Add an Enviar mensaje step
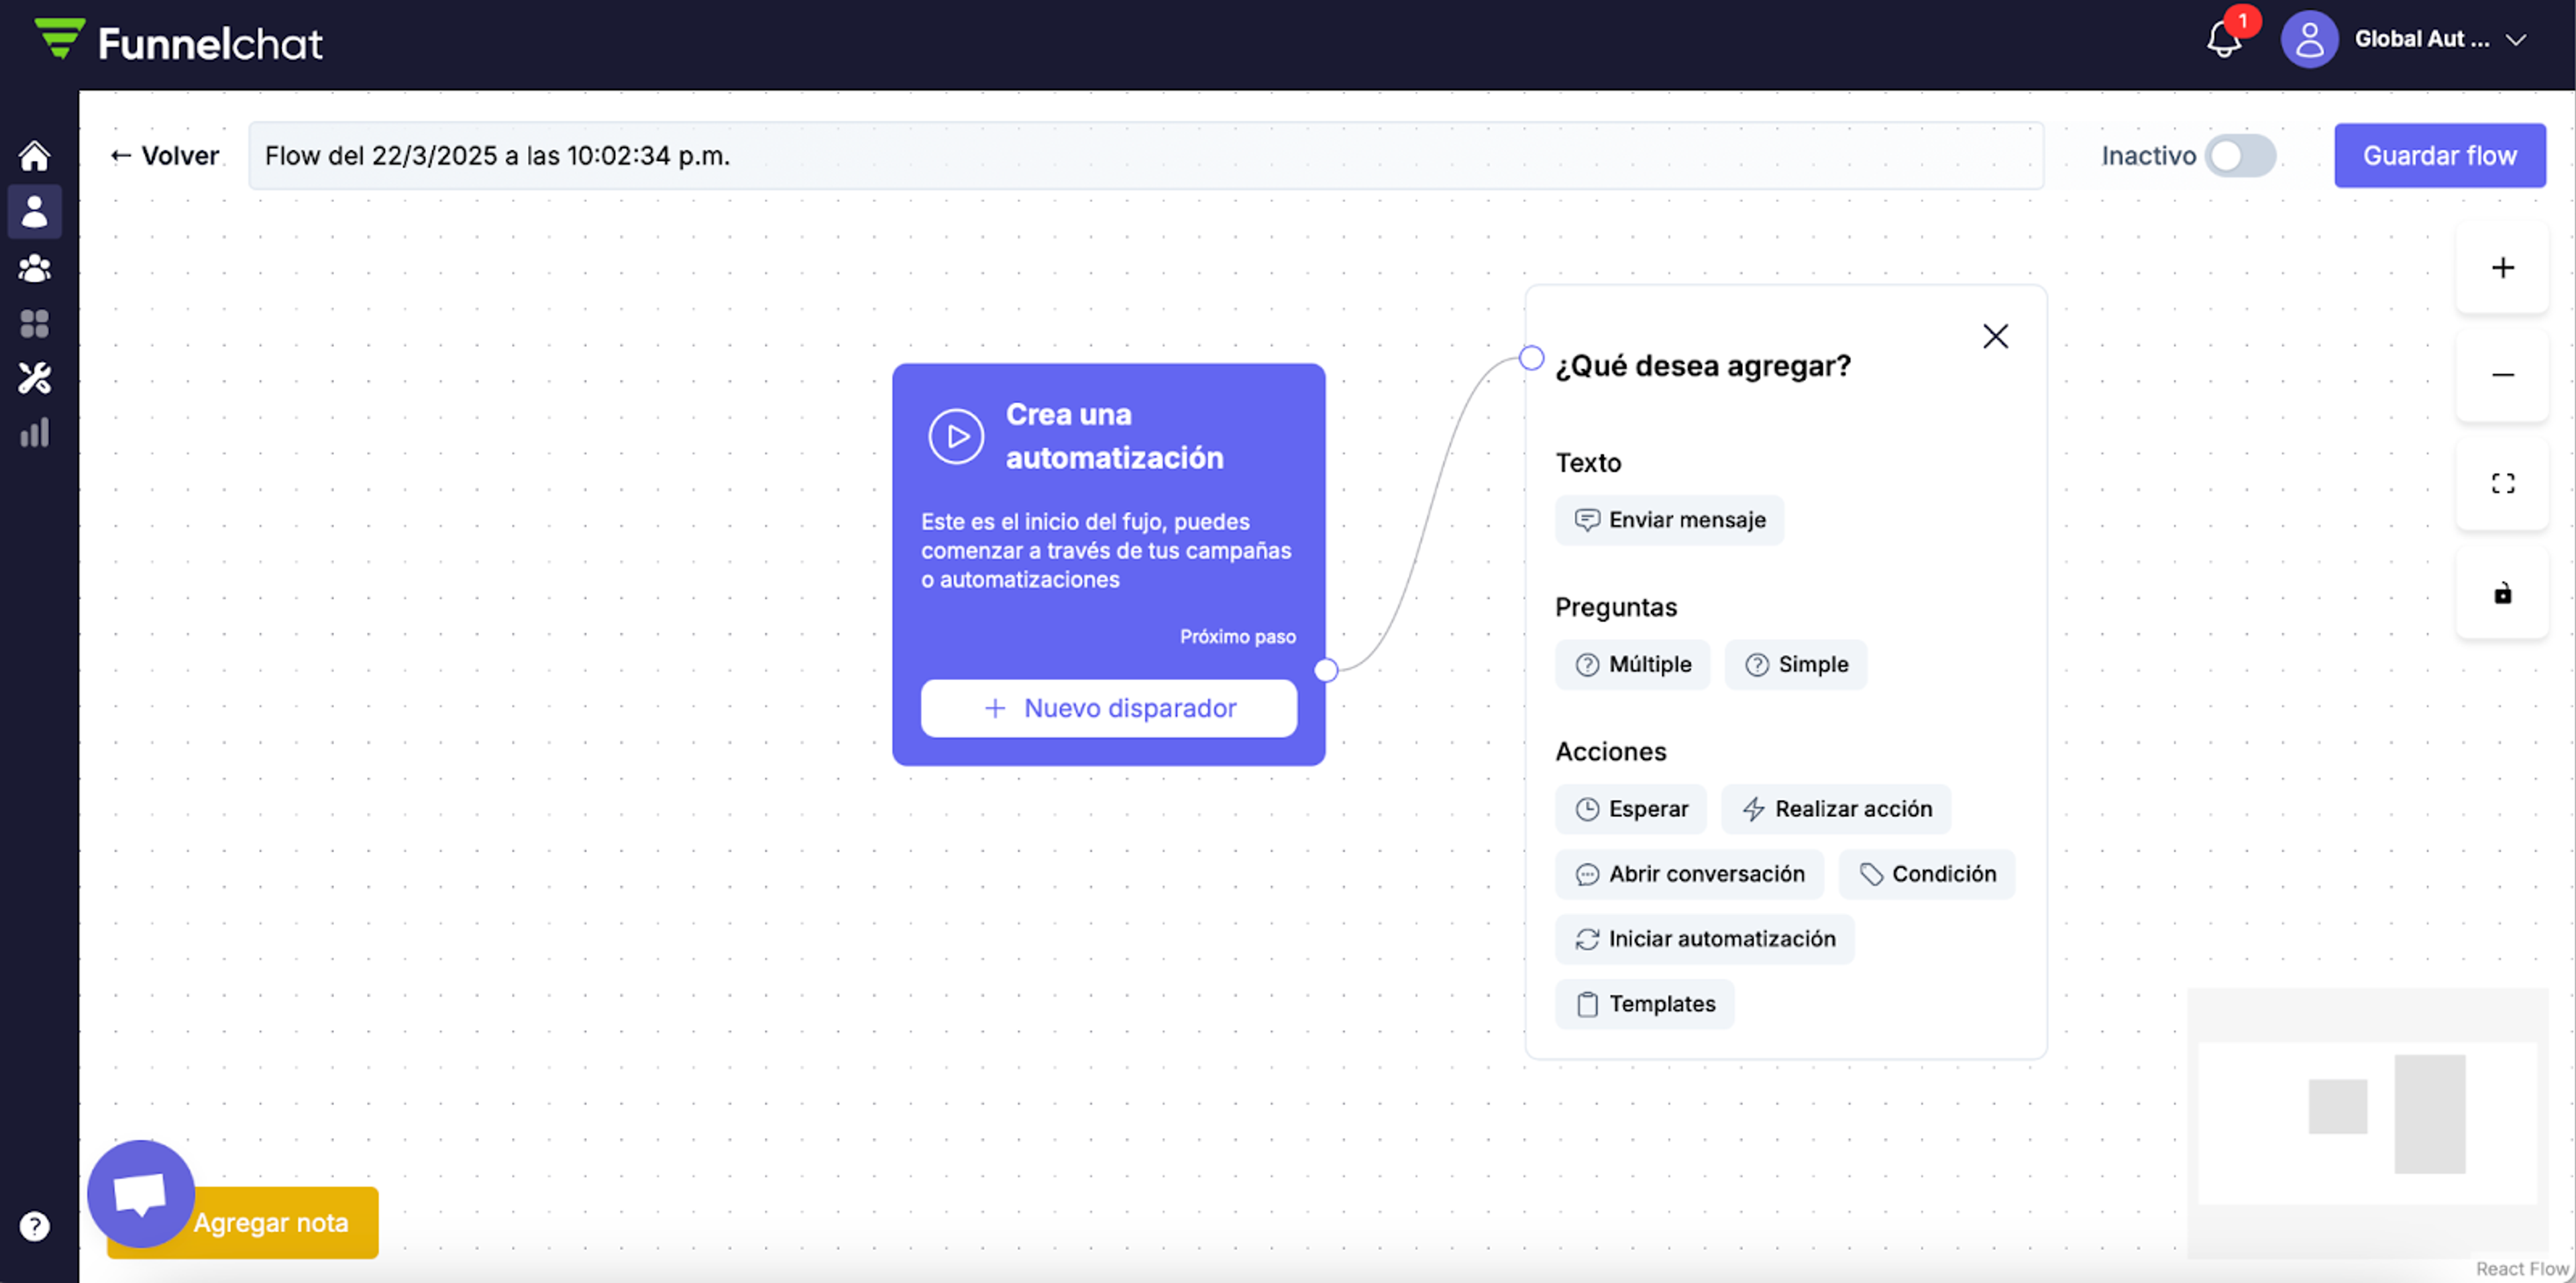 (x=1669, y=520)
